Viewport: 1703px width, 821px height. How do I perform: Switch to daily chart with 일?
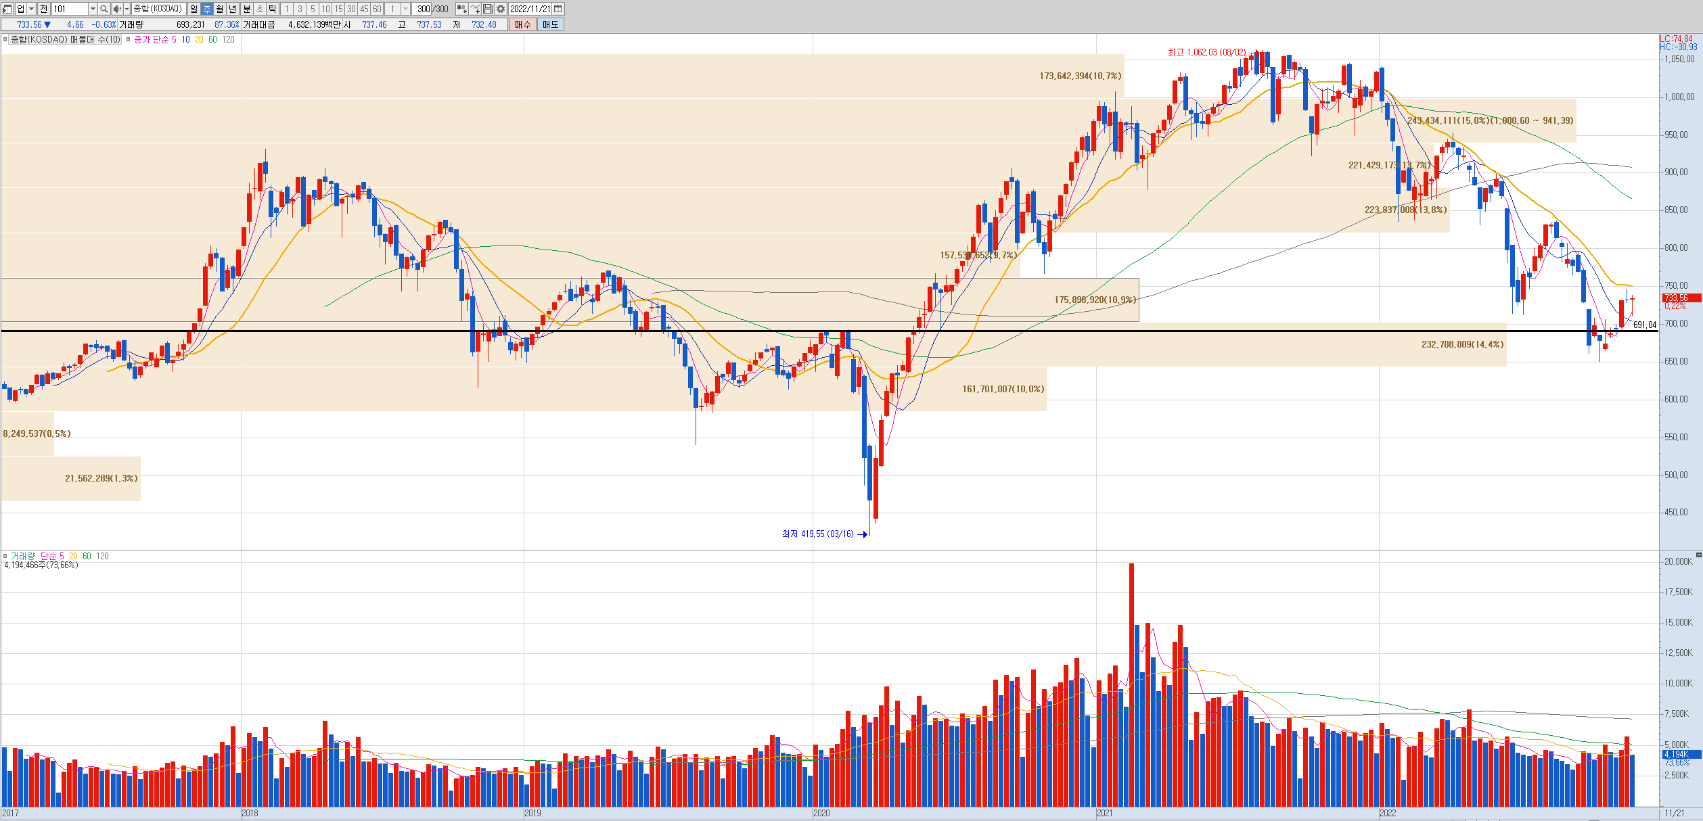pos(194,9)
